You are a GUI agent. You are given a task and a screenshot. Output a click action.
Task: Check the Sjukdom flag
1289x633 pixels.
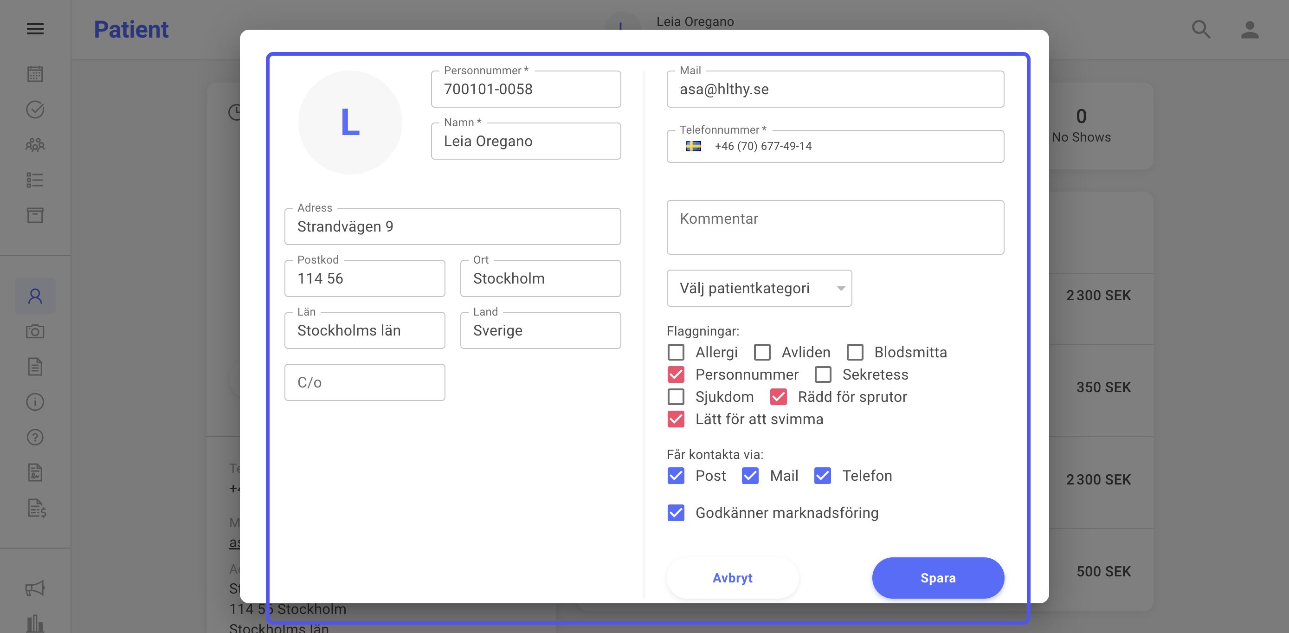click(676, 397)
